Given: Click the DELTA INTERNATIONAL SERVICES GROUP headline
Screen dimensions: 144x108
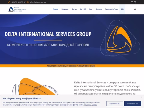Looking at the screenshot, I should tap(48, 34).
